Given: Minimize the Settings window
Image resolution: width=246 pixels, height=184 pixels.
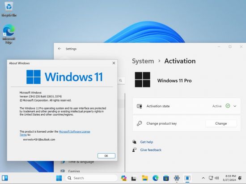Looking at the screenshot, I should click(219, 46).
